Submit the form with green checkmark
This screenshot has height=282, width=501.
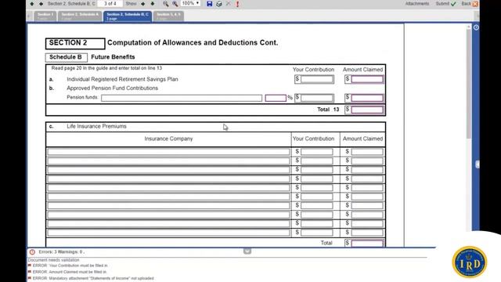[446, 3]
